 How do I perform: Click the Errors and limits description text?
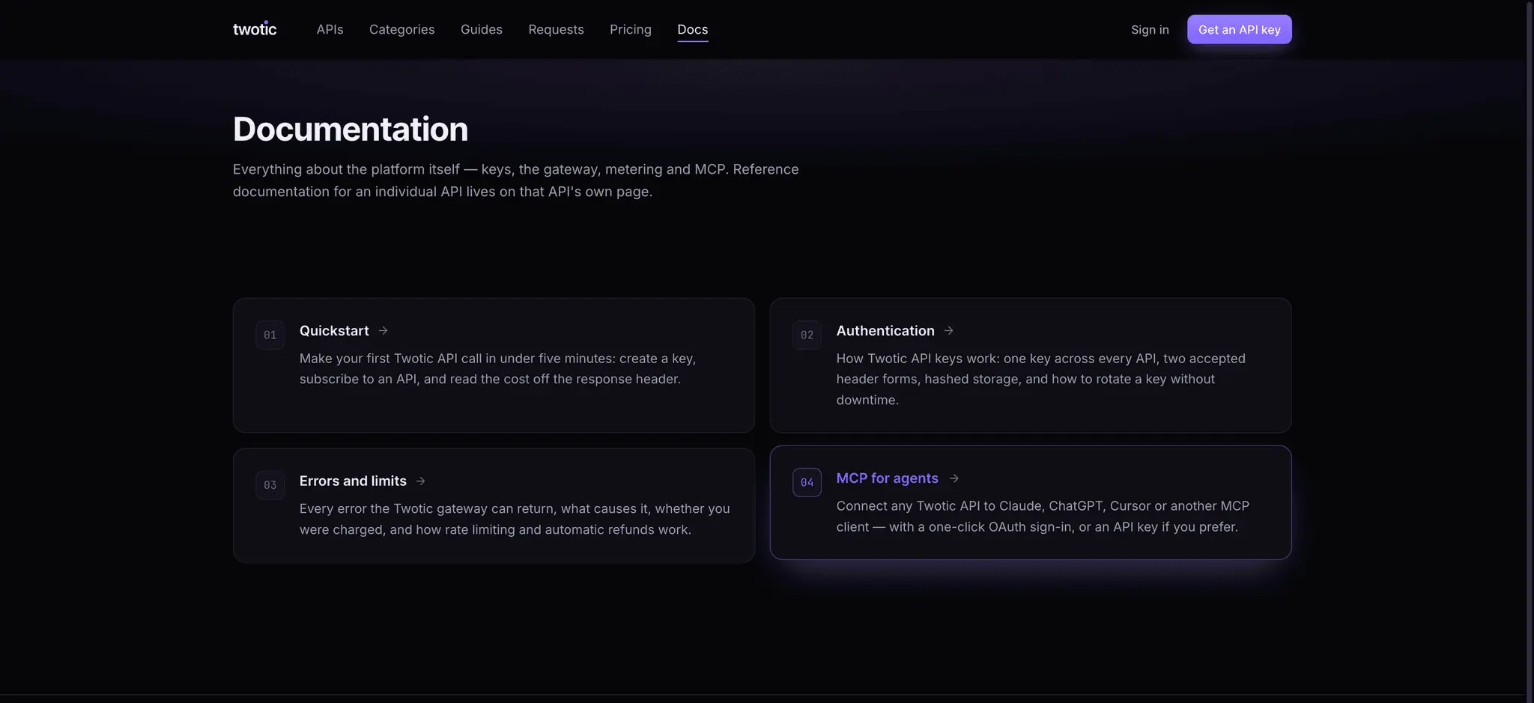(x=515, y=519)
